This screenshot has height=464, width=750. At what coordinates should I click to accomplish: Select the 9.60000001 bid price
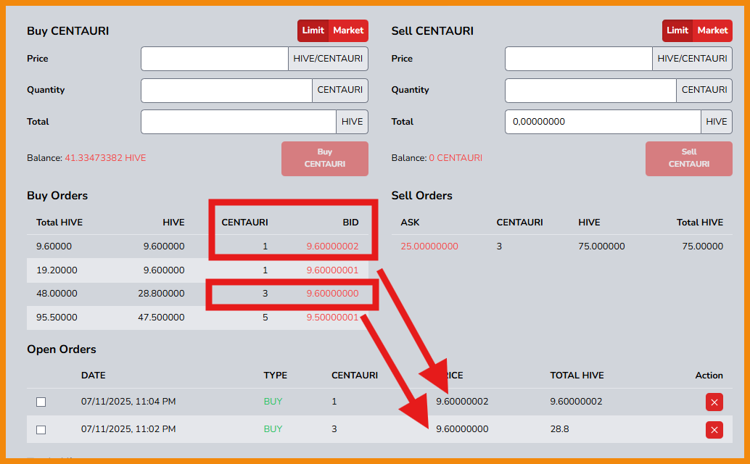point(332,270)
